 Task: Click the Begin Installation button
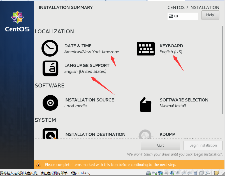203,145
